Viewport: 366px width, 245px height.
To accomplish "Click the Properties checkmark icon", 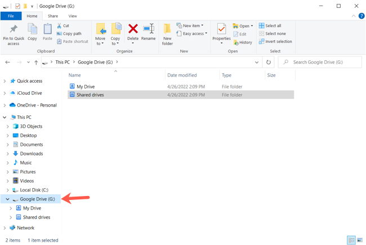I will pos(221,29).
